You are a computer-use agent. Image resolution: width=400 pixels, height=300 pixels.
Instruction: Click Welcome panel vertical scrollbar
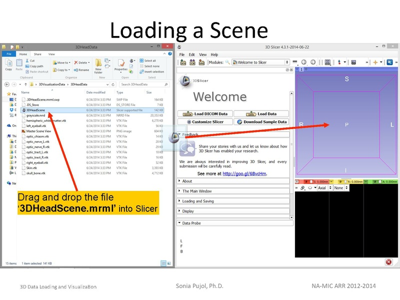(x=291, y=155)
